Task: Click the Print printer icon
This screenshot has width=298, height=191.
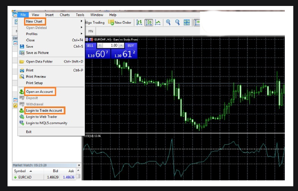Action: pos(22,70)
